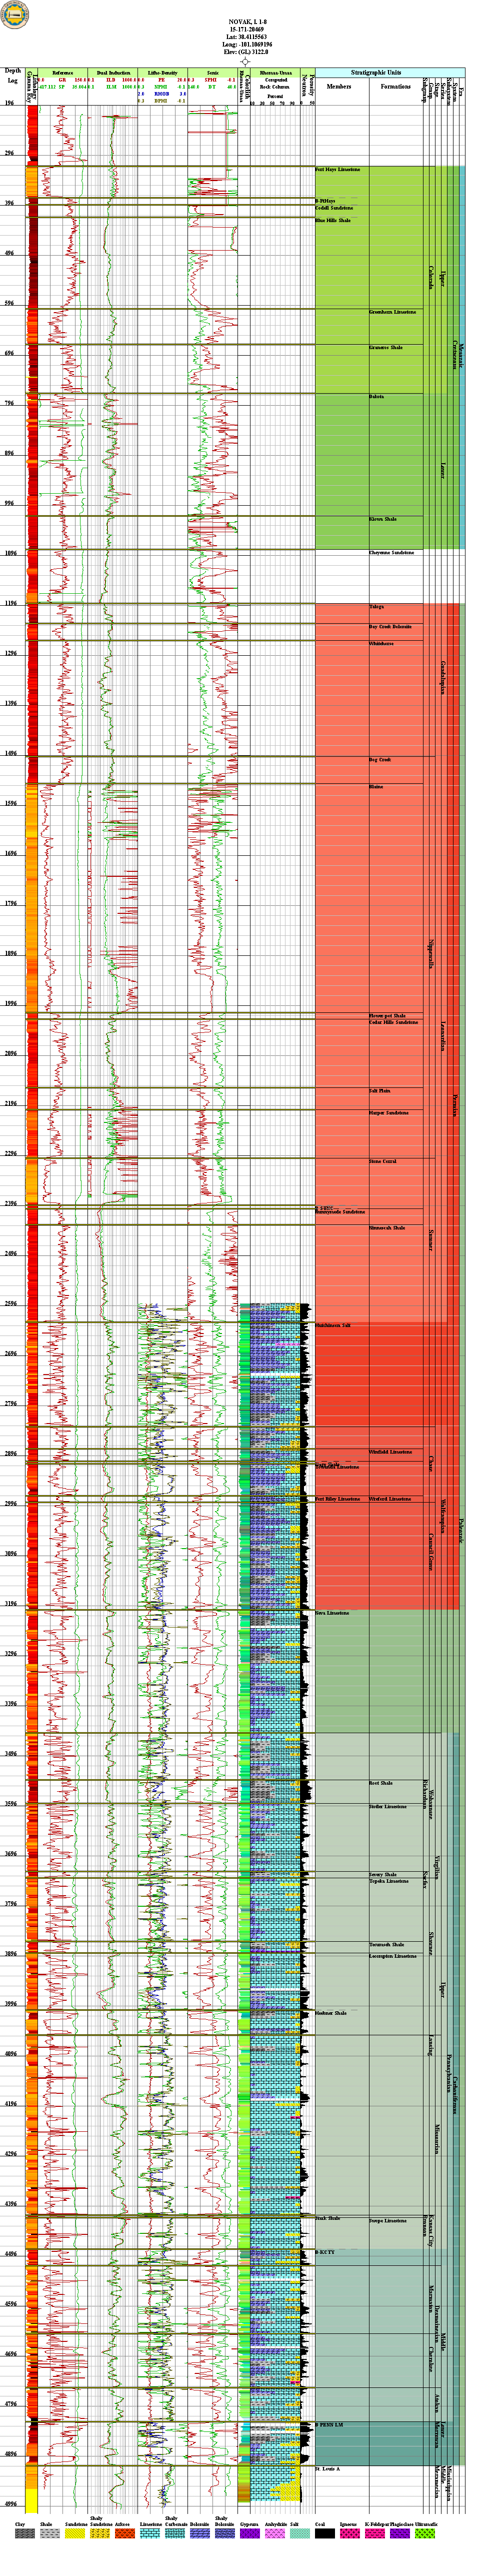490x2576 pixels.
Task: Click the 'Codell Sandstone' member label
Action: (334, 208)
